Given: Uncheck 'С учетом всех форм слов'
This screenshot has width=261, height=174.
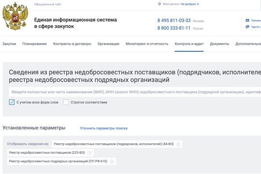Looking at the screenshot, I should pyautogui.click(x=12, y=102).
